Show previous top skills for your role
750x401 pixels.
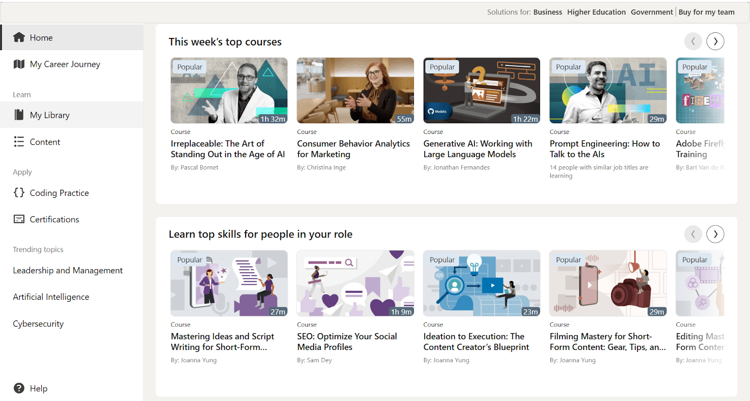(x=693, y=234)
